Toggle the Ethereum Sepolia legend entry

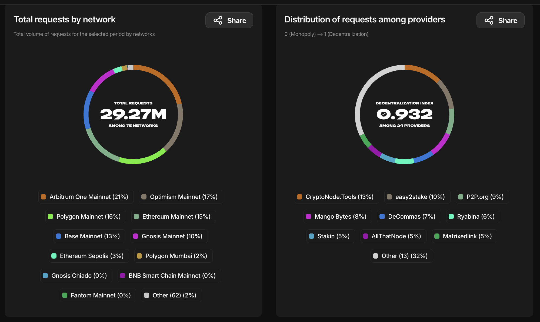coord(89,256)
